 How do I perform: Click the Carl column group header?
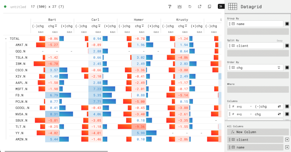pyautogui.click(x=95, y=20)
